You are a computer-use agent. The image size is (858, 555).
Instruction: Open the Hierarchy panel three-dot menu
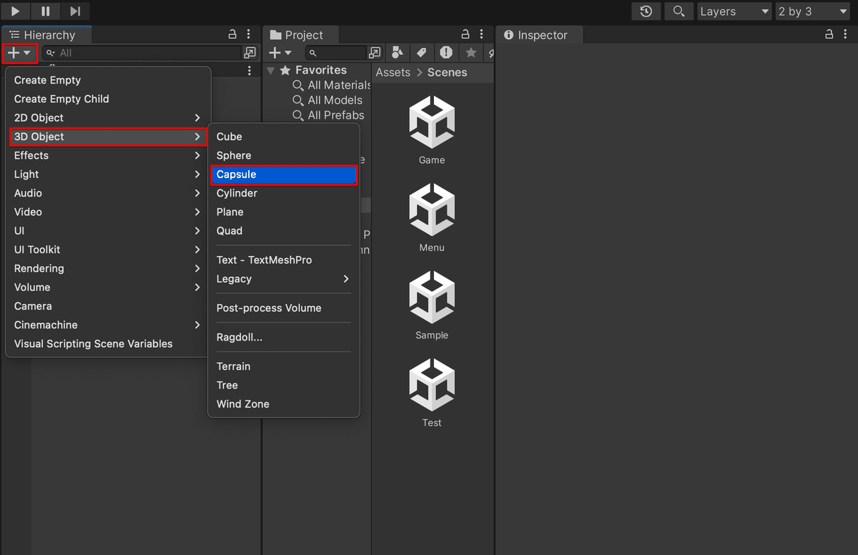[x=249, y=34]
